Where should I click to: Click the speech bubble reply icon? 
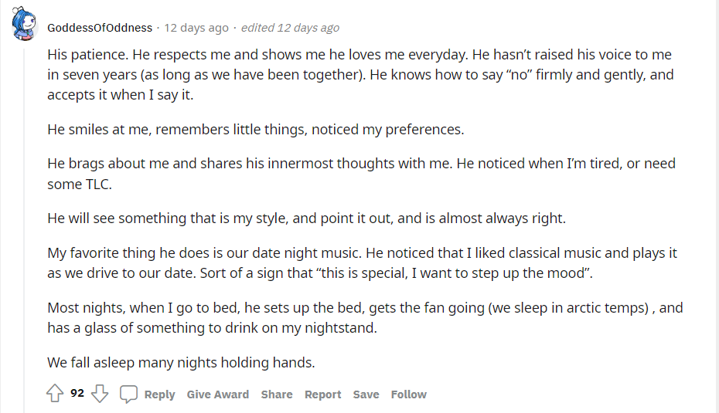(x=129, y=394)
